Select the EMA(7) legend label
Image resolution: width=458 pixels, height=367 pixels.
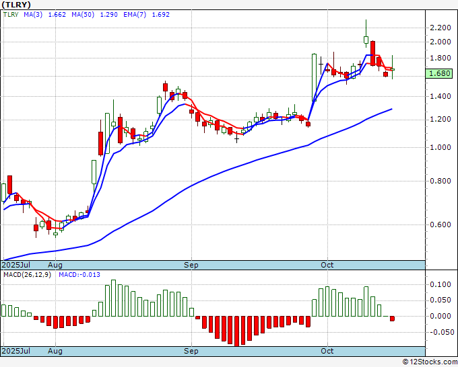pos(135,15)
